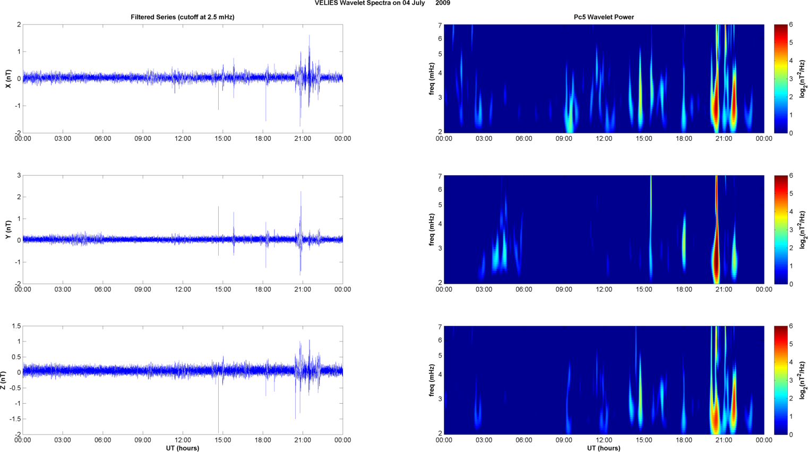Click the colorbar of the Y wavelet power plot
Screen dimensions: 808x452
point(780,229)
